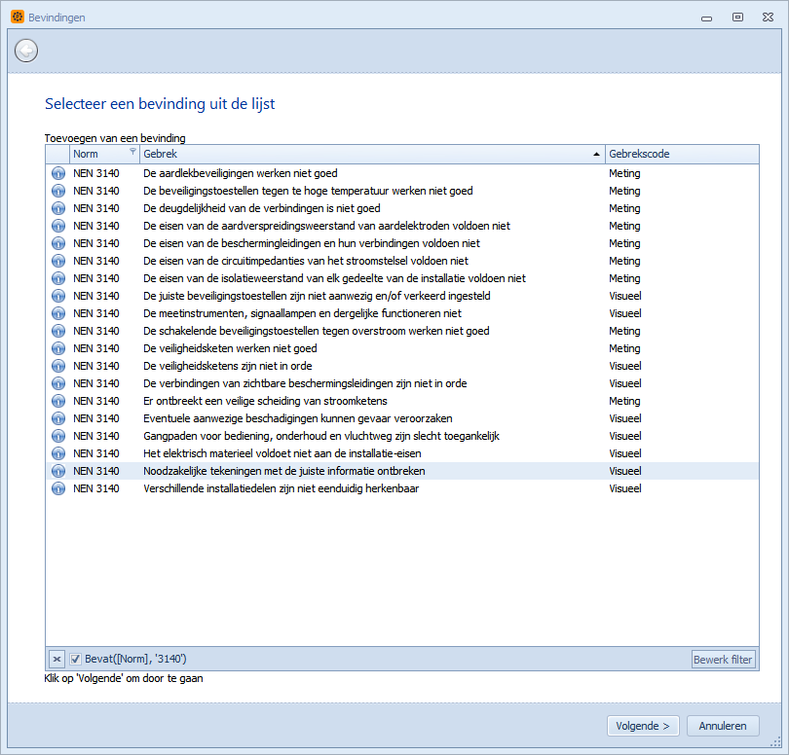Sort by the Gebrekscode column header
Screen dimensions: 789x755
pos(680,154)
